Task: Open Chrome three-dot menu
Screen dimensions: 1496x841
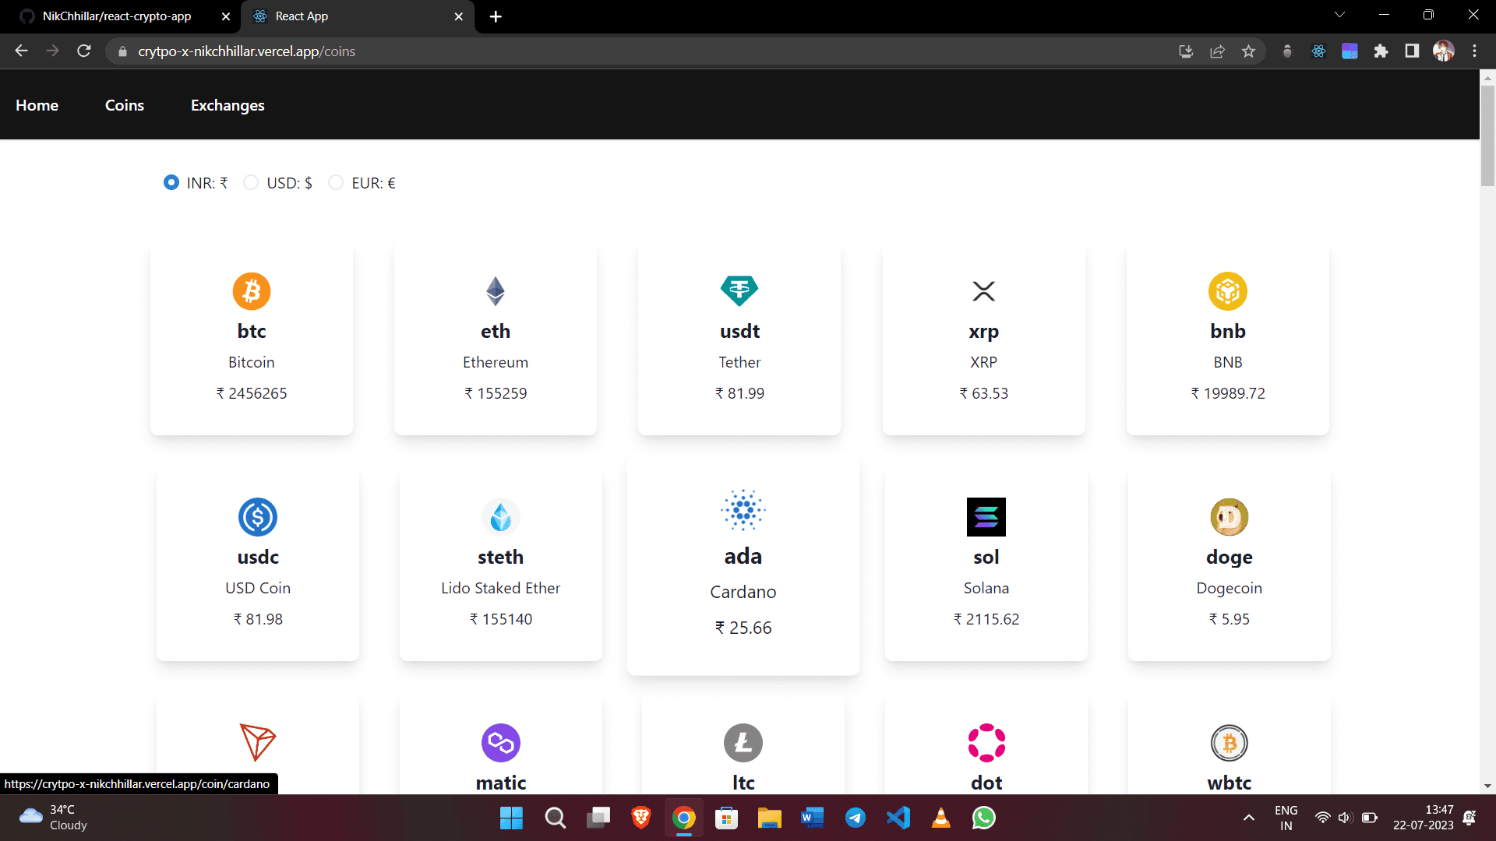Action: [1474, 51]
